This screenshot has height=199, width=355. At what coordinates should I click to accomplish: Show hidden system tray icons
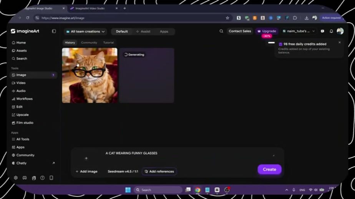[x=287, y=190]
